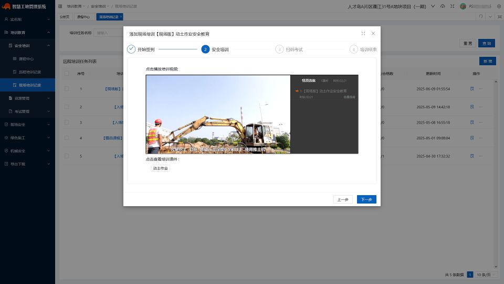The height and width of the screenshot is (284, 504).
Task: Open detail icon for the 2025-06-09 row
Action: (x=472, y=88)
